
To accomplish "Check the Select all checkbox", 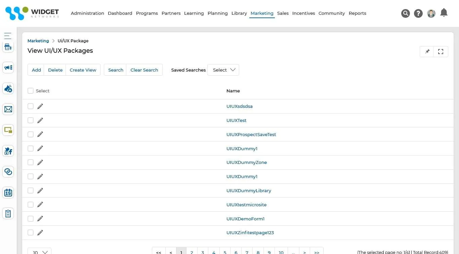I will (x=31, y=91).
